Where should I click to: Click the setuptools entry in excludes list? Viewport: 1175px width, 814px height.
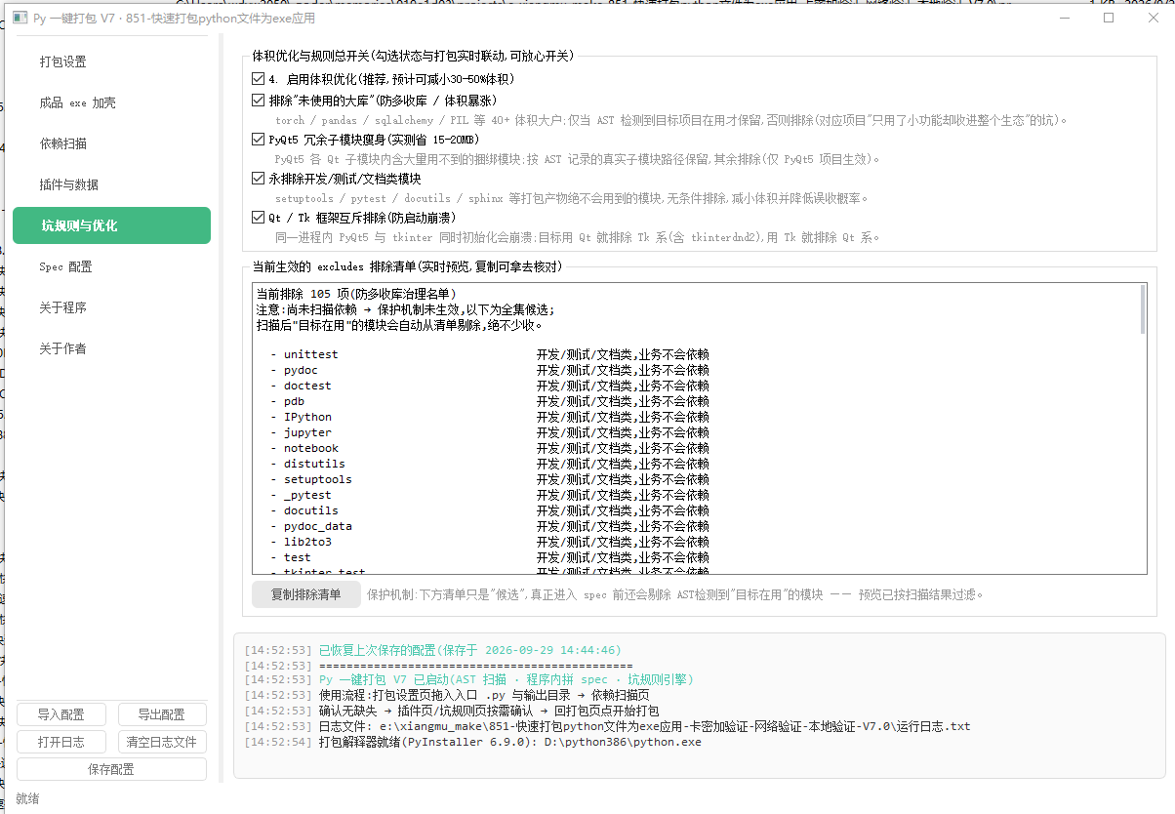[x=490, y=479]
